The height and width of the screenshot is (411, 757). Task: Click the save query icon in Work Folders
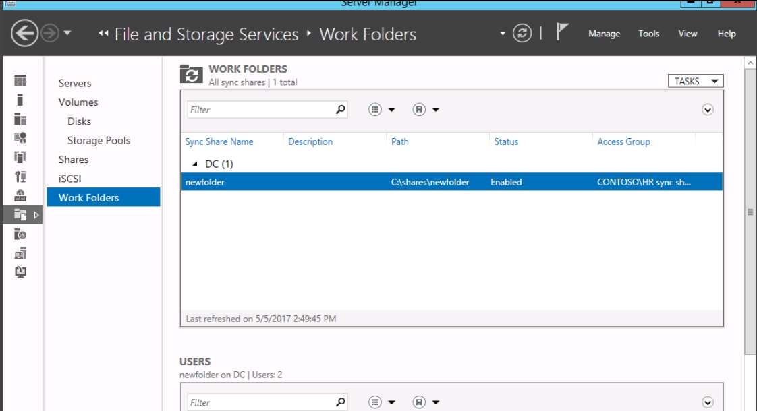(419, 110)
